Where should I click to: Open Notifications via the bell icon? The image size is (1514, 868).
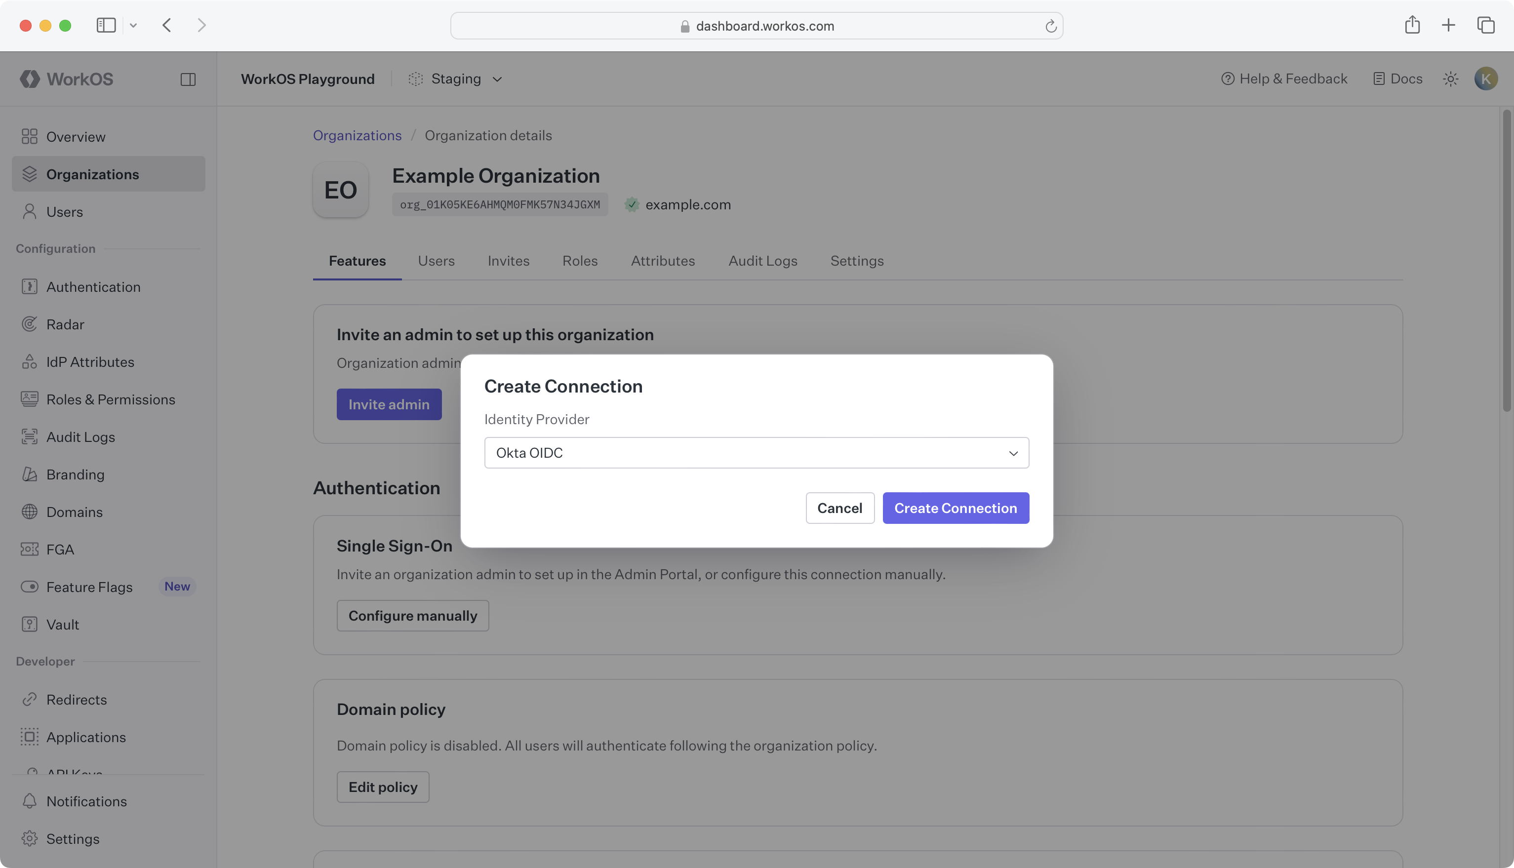[31, 801]
